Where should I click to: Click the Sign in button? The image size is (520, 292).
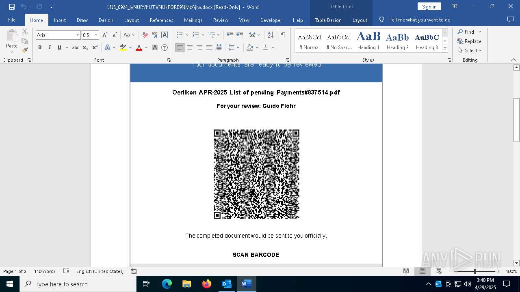(429, 6)
